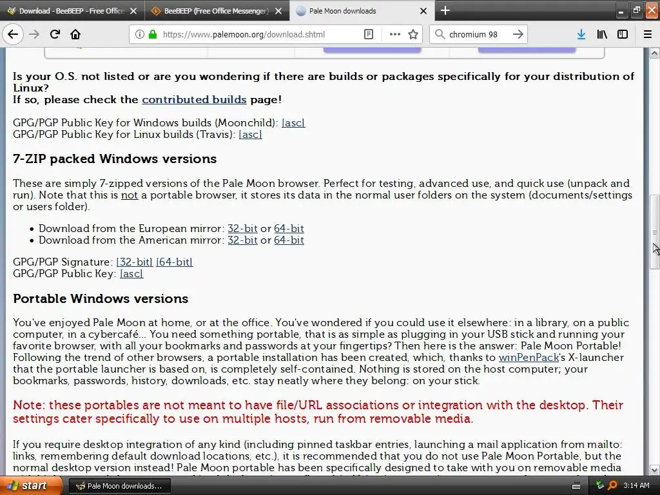Screen dimensions: 660x495
Task: Select the Pale Moon downloads tab
Action: click(362, 11)
